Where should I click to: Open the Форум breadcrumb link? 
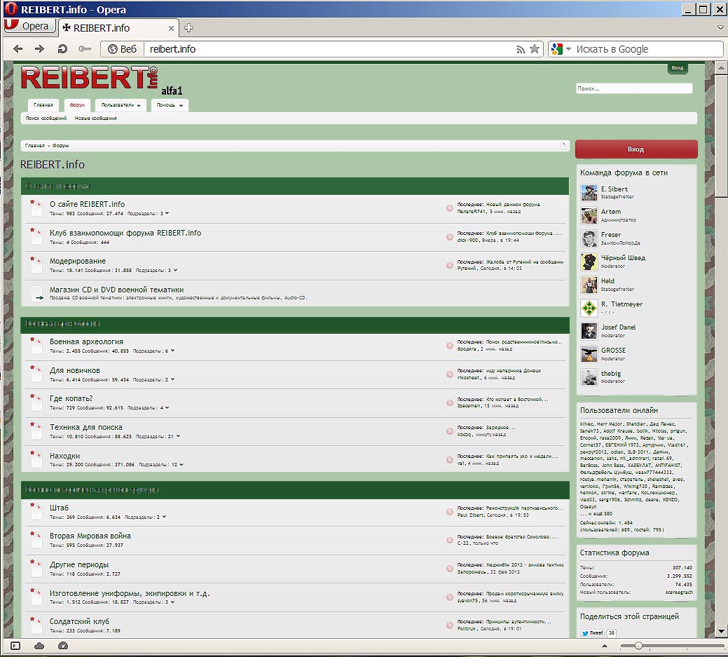click(60, 145)
